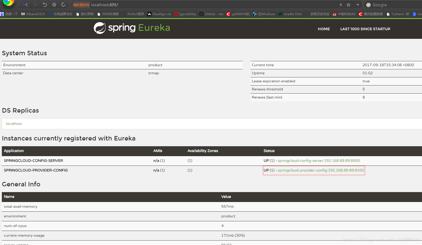Open springcloud-provider-config:192.168.89.89:8100 instance link
The image size is (422, 245).
click(321, 170)
